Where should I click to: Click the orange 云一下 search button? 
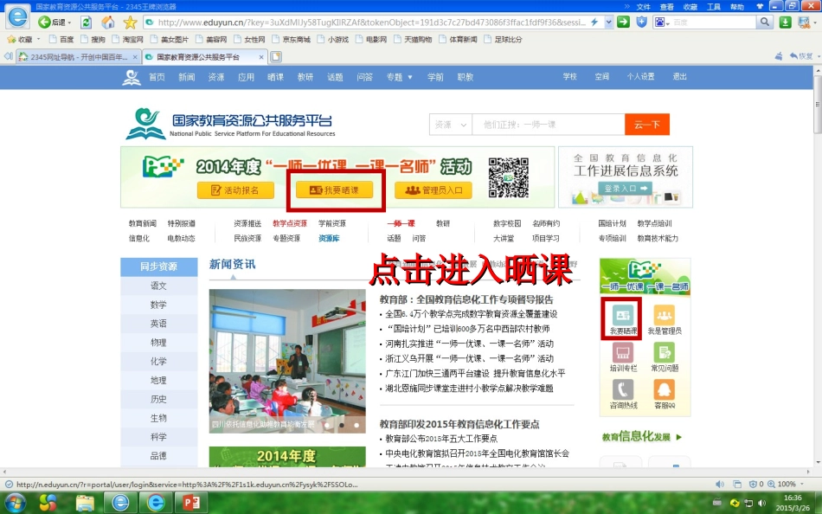coord(646,125)
